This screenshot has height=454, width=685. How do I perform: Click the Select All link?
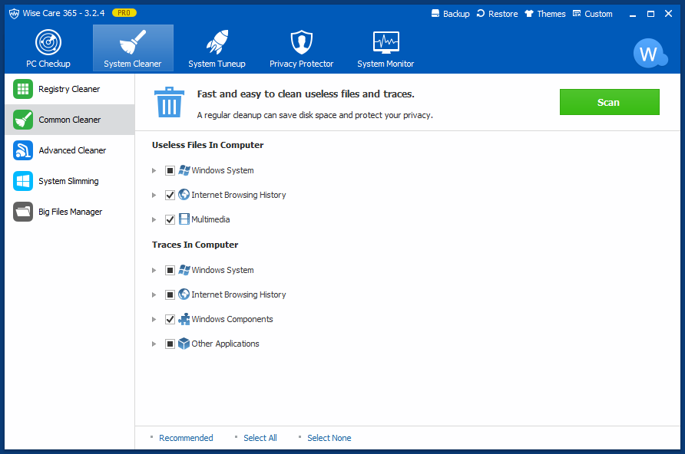260,438
